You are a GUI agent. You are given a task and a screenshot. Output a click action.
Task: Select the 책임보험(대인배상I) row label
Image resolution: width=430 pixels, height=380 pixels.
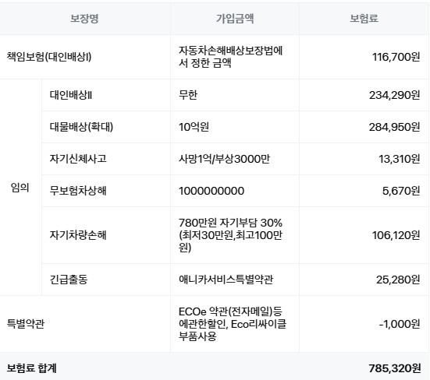coord(49,57)
